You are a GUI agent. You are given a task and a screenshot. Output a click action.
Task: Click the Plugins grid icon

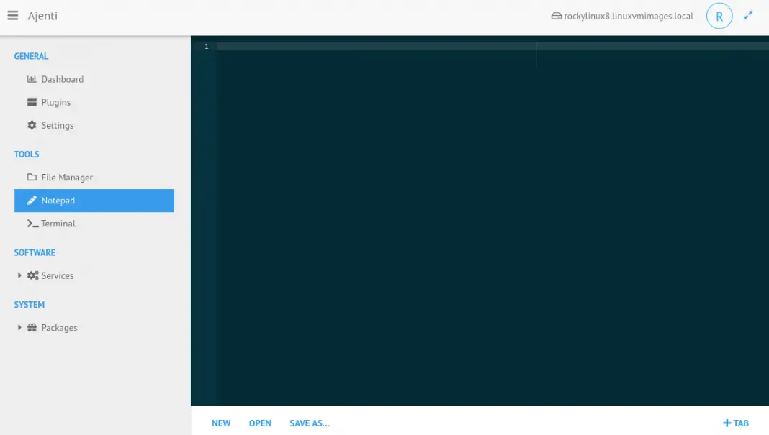pyautogui.click(x=32, y=102)
